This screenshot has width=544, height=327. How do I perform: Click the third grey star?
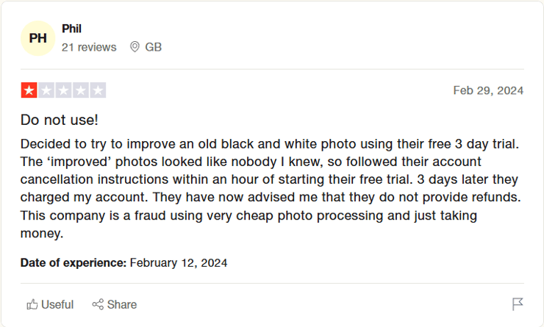coord(63,90)
